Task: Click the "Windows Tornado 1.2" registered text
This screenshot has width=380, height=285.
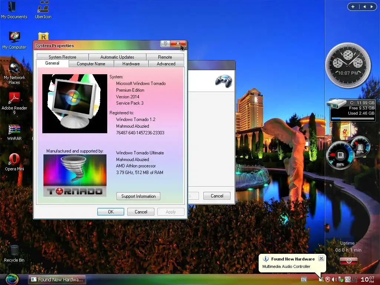Action: (136, 119)
